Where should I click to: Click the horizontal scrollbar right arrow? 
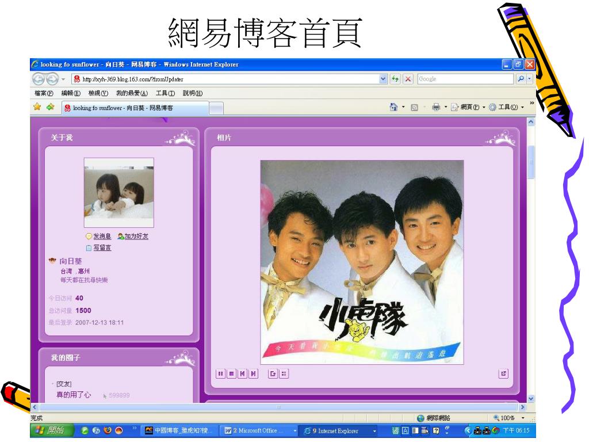(x=522, y=407)
